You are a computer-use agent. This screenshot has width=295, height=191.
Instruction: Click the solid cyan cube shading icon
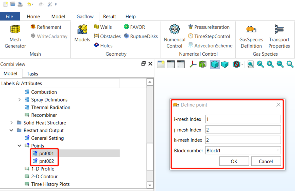pyautogui.click(x=215, y=64)
